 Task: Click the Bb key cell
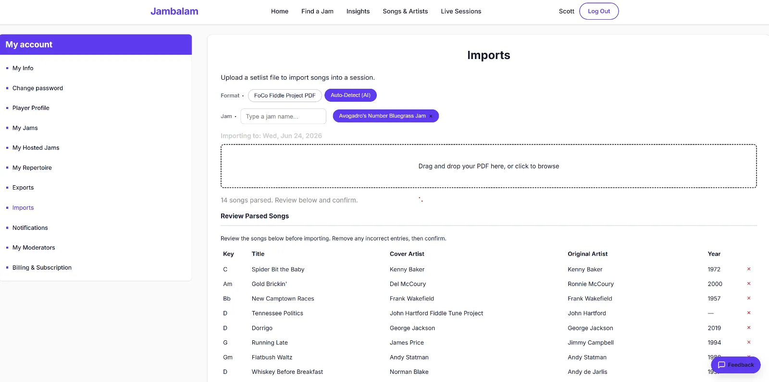227,298
